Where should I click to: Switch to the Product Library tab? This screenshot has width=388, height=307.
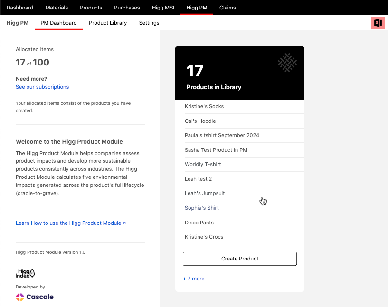point(108,23)
